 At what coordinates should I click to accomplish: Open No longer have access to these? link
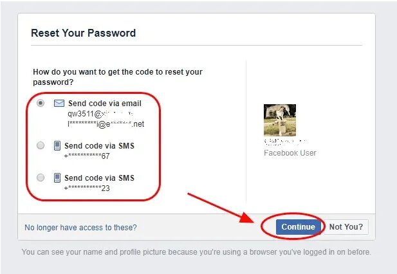pos(80,228)
